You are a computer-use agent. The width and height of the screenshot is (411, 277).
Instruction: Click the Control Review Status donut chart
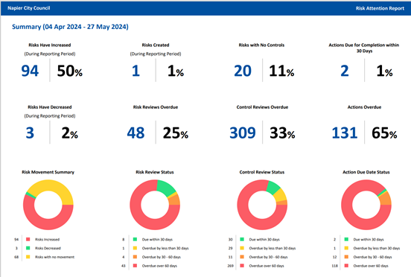[262, 205]
